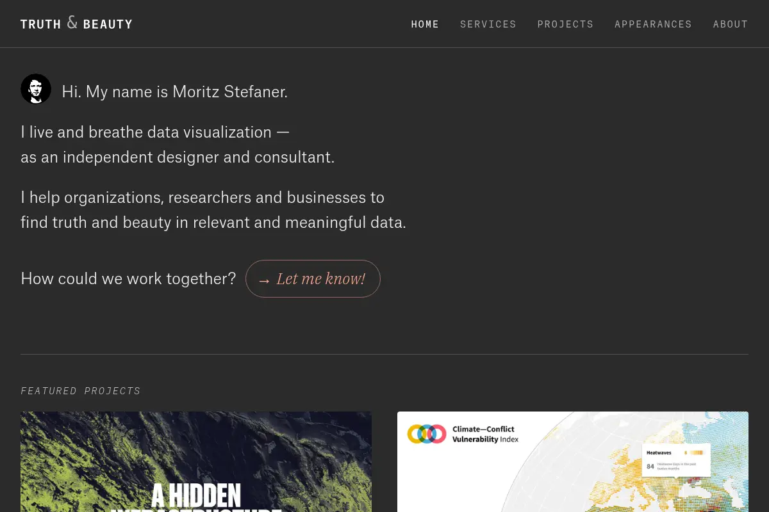Click Moritz Stefaner's portrait avatar
Image resolution: width=769 pixels, height=512 pixels.
pyautogui.click(x=36, y=89)
